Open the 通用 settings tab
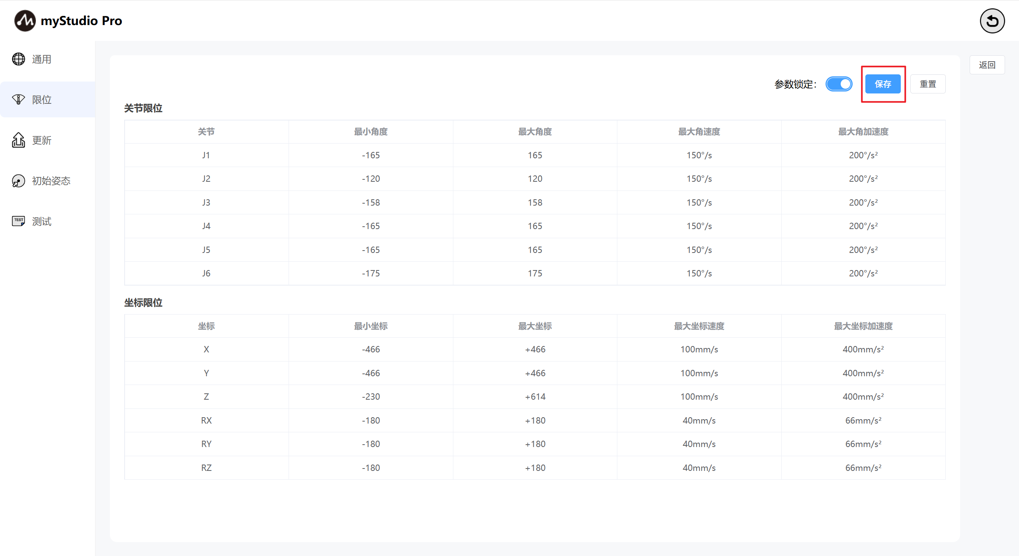This screenshot has height=556, width=1019. click(x=42, y=59)
